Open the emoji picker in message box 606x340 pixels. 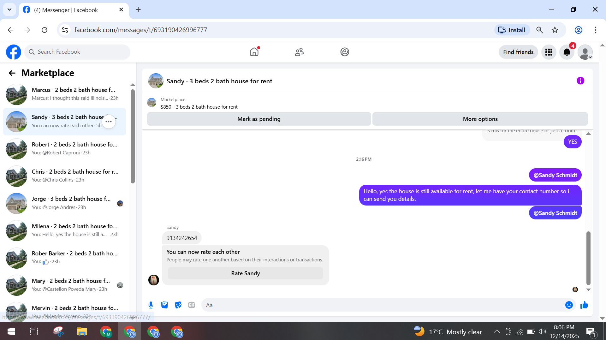click(x=569, y=305)
